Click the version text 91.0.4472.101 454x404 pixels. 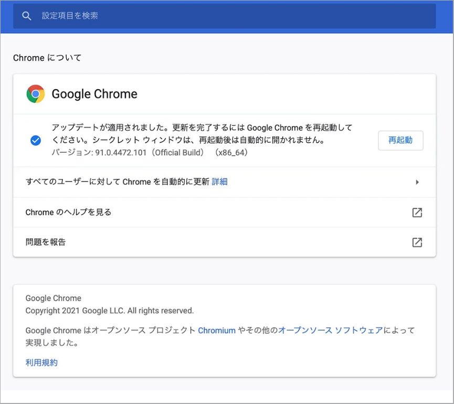[121, 153]
